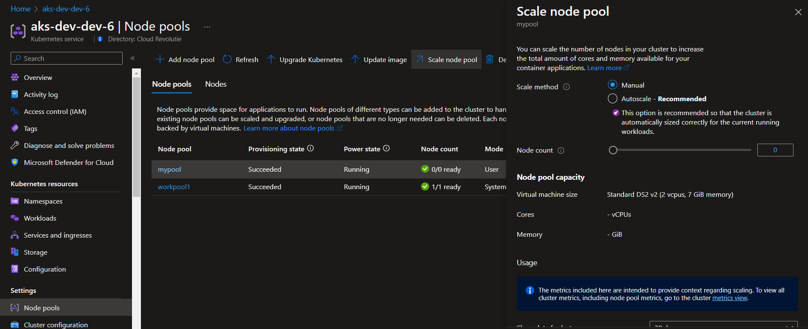Click the Workloads icon

[x=15, y=218]
